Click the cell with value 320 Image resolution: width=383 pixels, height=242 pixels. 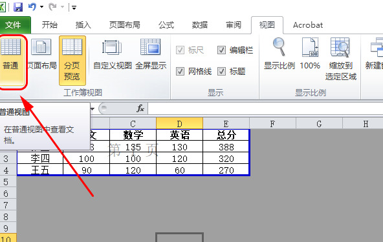coord(226,158)
